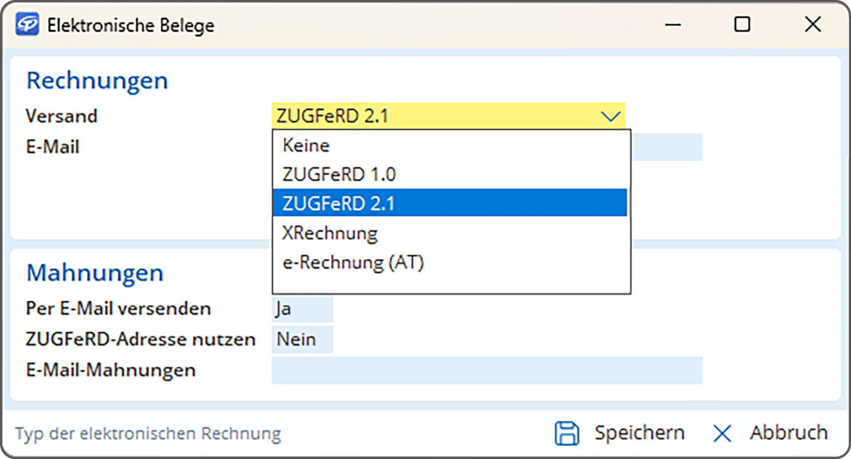Pick XRechnung from the dropdown list
The image size is (851, 459).
click(x=330, y=233)
